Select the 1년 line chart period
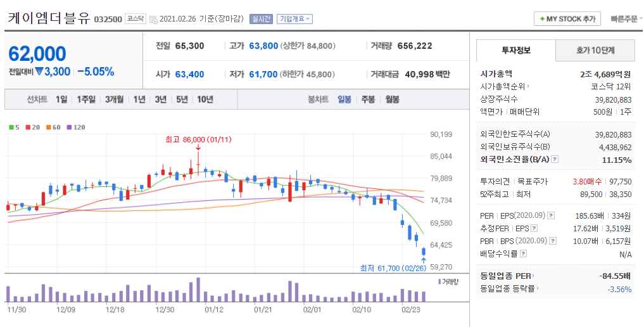 pos(139,99)
